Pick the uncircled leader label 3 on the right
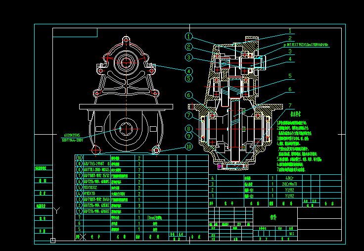The width and height of the screenshot is (364, 251). pyautogui.click(x=290, y=51)
